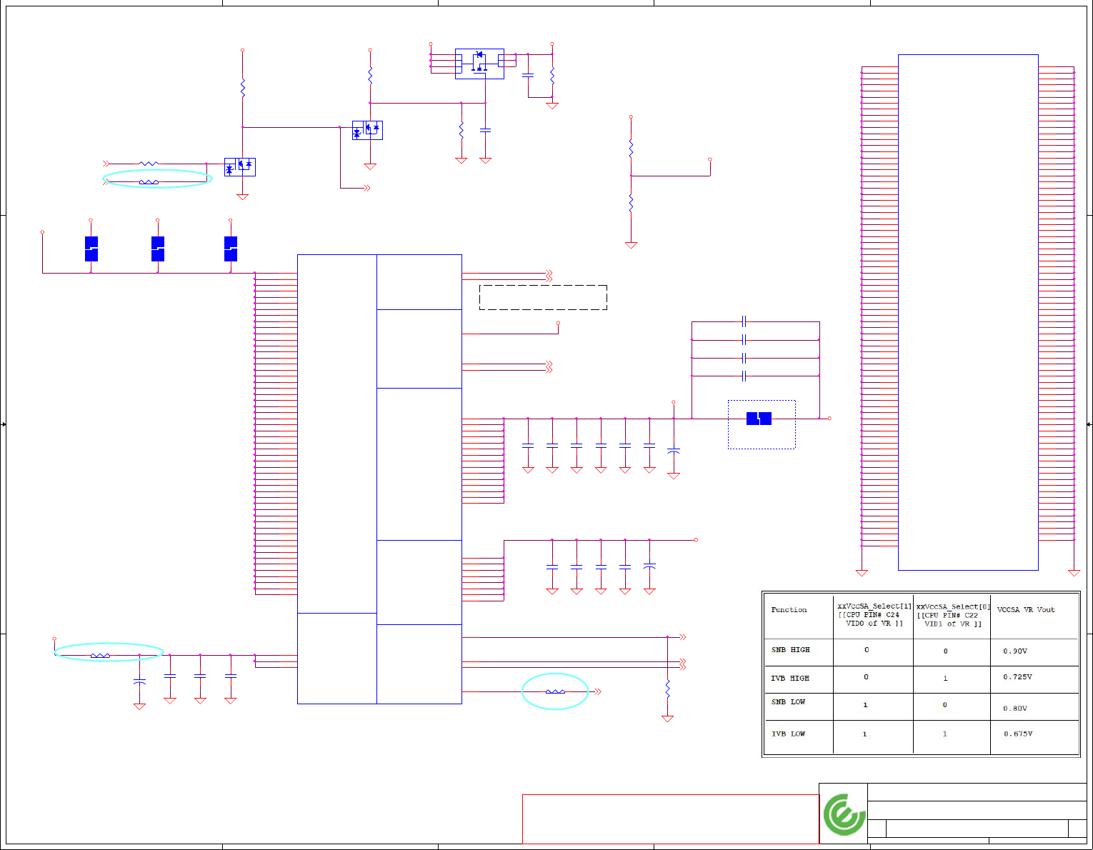
Task: Click the jumper inside the dotted blue box
Action: point(759,419)
